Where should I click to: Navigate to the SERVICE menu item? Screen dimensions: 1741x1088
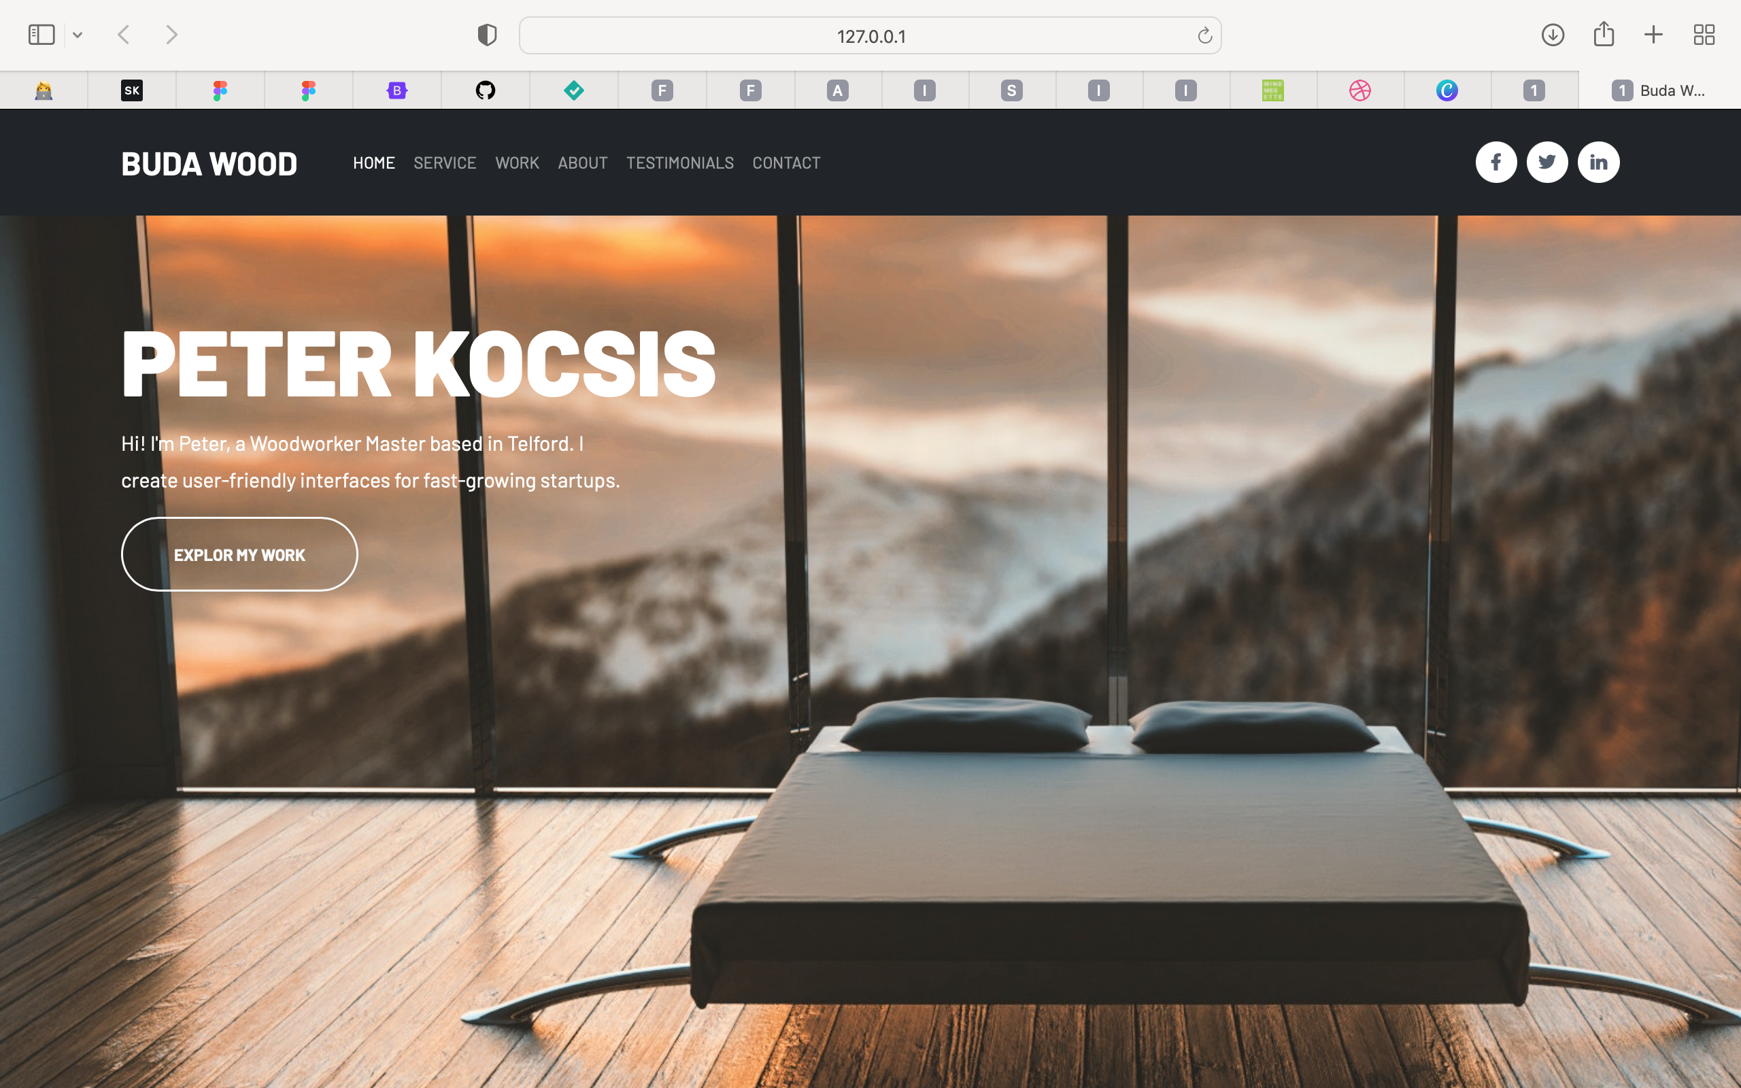point(445,162)
